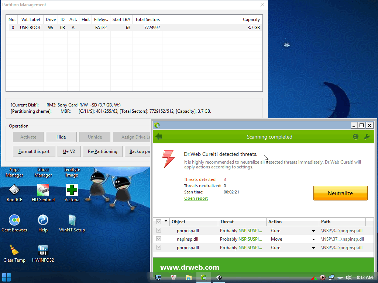Click U+ V2 button

(69, 151)
